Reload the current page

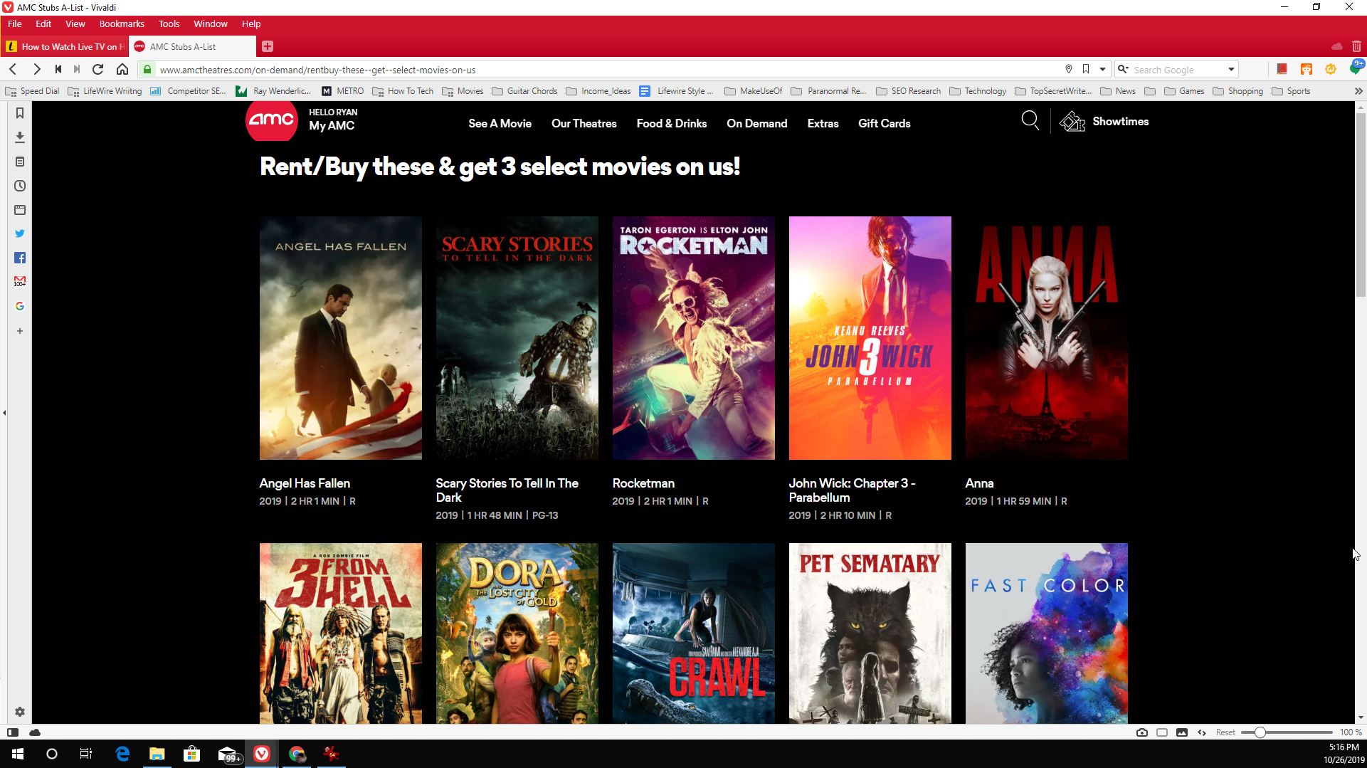click(x=98, y=69)
